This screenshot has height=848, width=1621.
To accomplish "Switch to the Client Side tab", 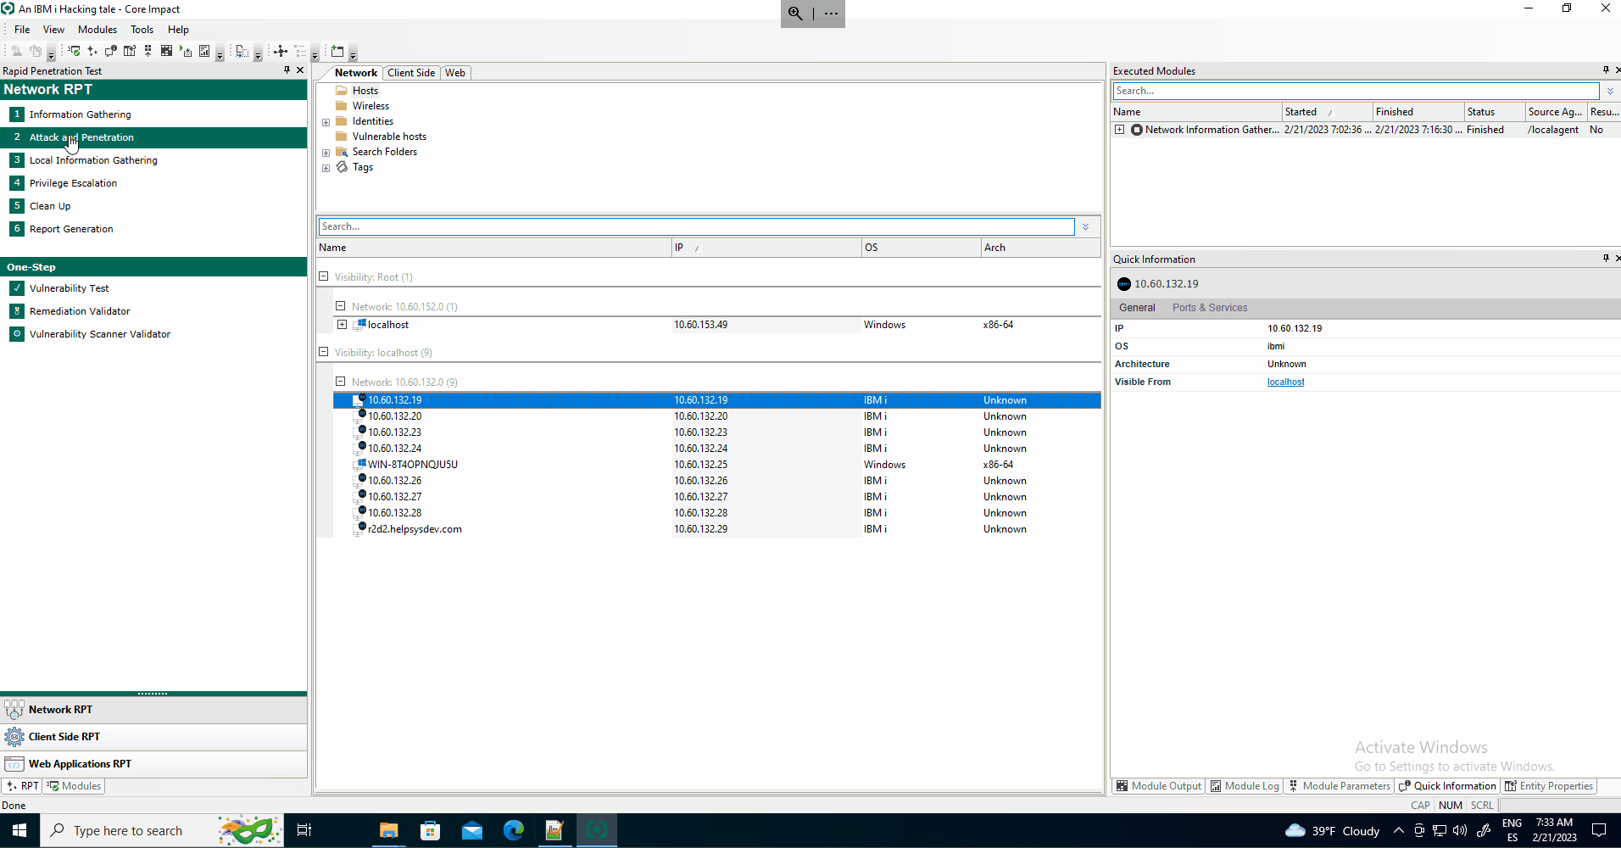I will (411, 73).
